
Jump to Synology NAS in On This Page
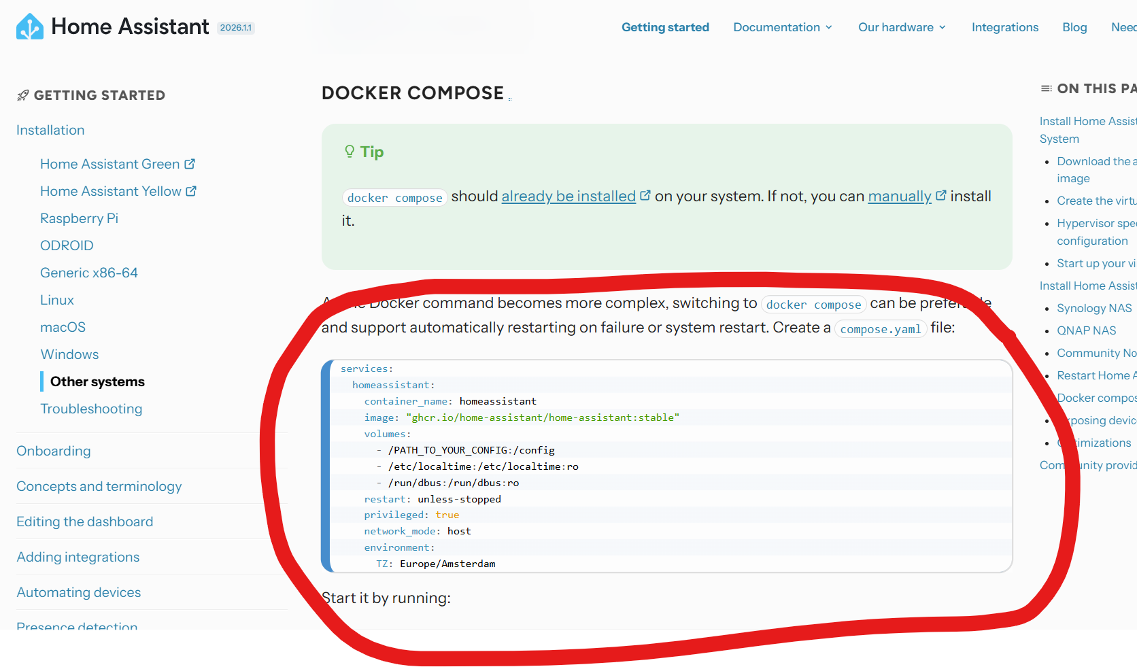coord(1094,308)
